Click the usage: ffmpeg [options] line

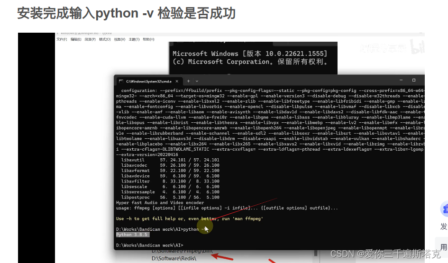click(227, 208)
